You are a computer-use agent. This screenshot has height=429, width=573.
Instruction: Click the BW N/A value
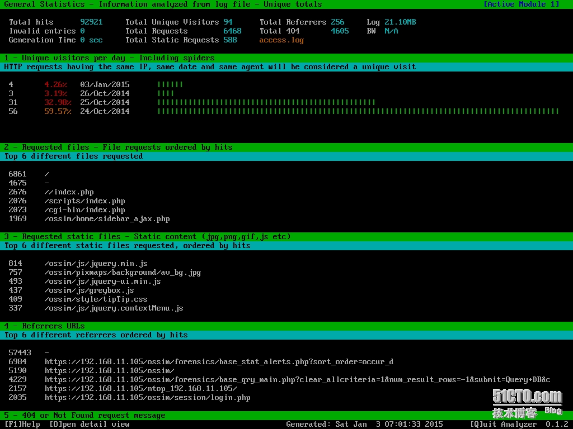[391, 31]
